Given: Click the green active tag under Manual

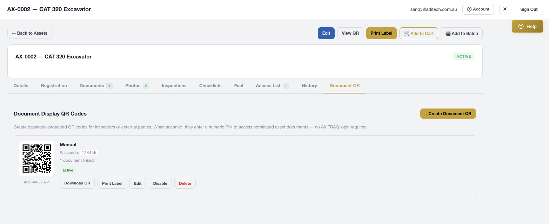Looking at the screenshot, I should [68, 170].
